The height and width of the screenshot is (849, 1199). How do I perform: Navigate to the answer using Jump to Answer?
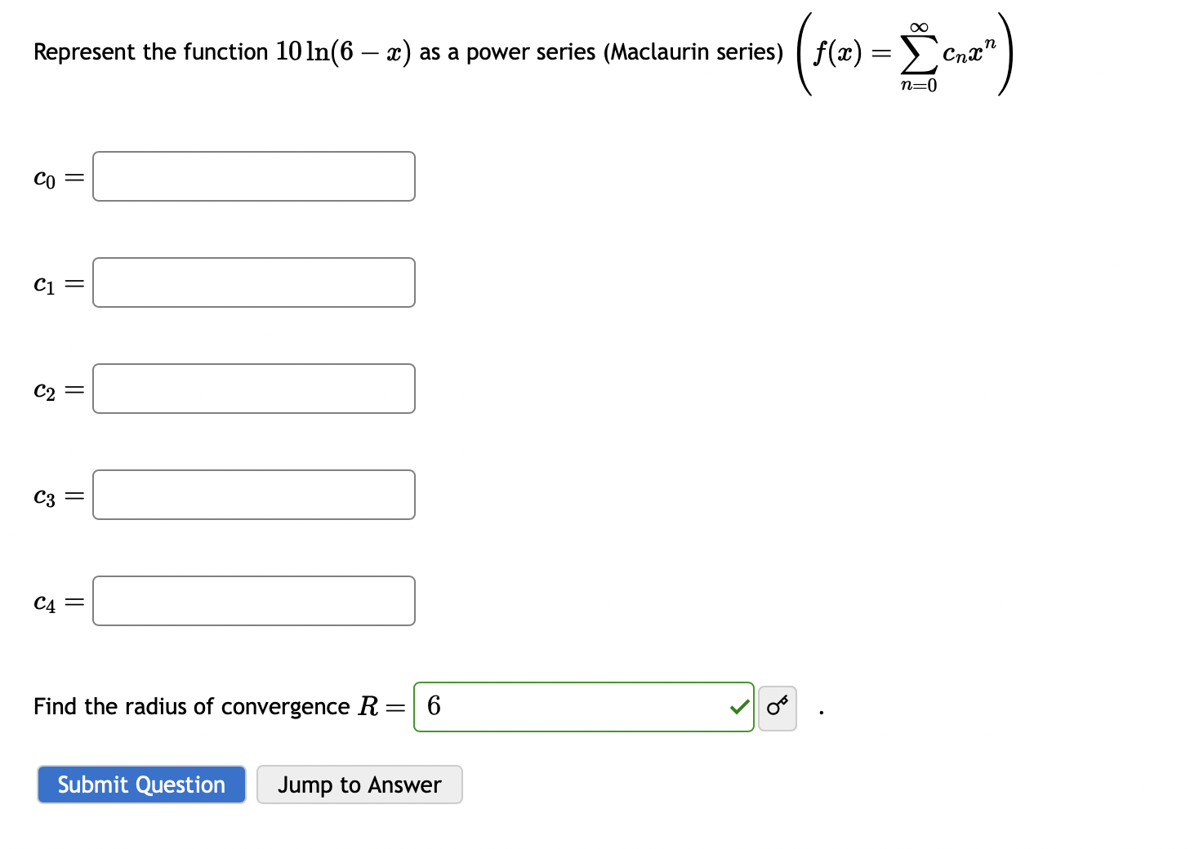pyautogui.click(x=359, y=785)
